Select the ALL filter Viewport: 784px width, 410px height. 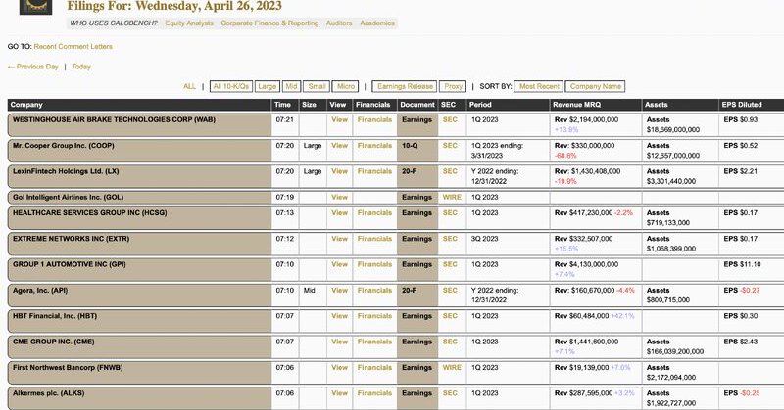coord(189,86)
